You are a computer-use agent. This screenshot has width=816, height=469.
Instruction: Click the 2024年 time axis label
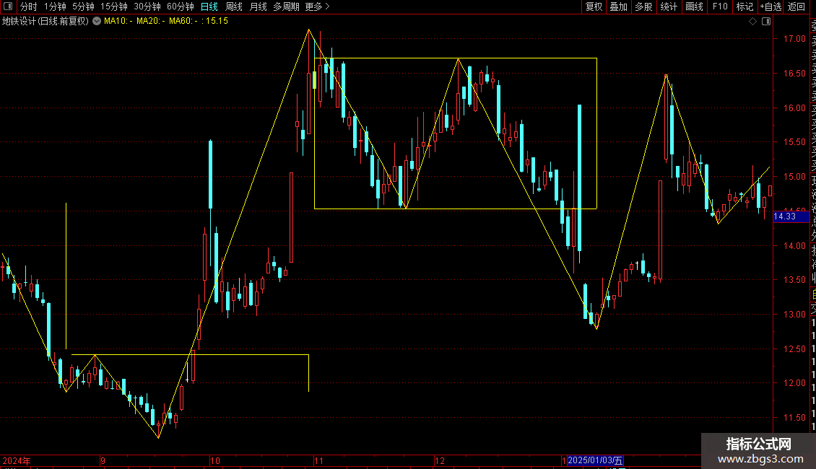17,460
